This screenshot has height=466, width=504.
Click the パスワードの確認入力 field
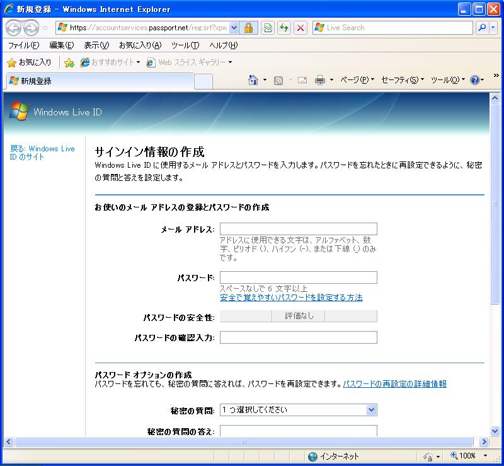pyautogui.click(x=298, y=337)
